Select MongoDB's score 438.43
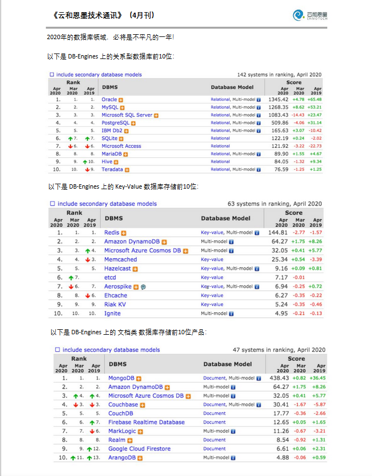Image resolution: width=372 pixels, height=476 pixels. click(x=279, y=378)
